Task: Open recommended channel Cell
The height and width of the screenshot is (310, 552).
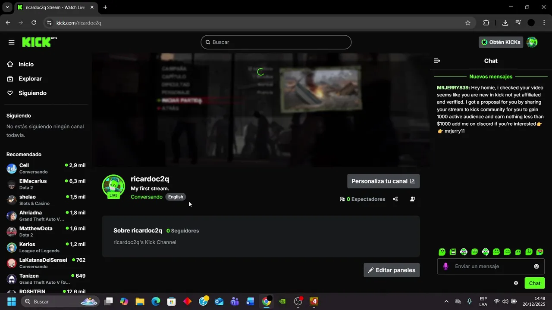Action: (x=46, y=168)
